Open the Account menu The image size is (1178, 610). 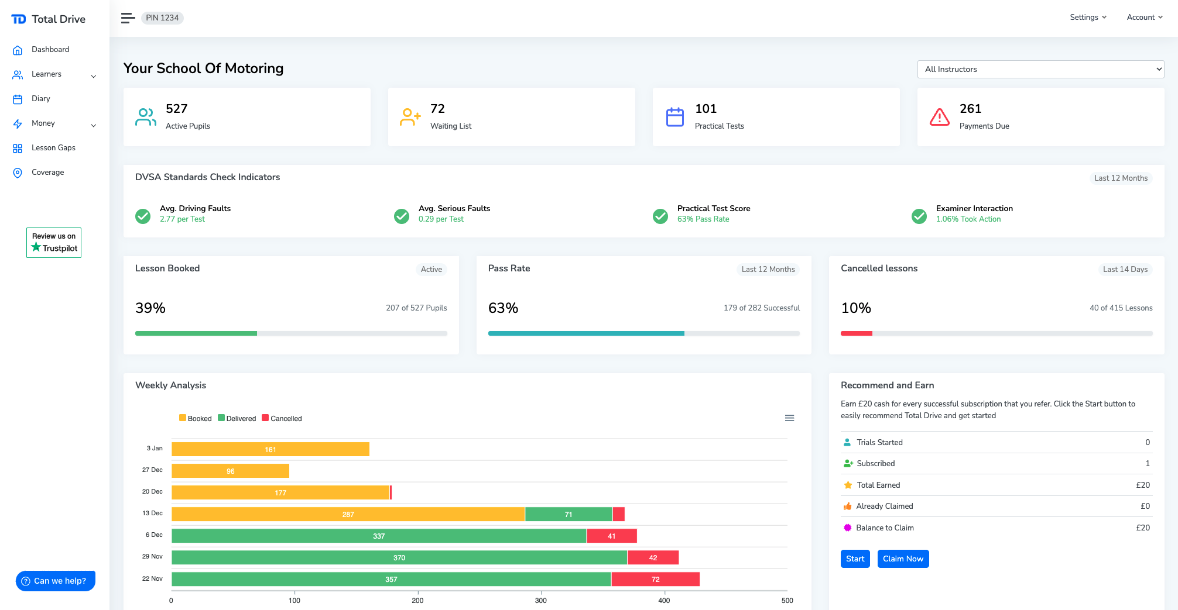tap(1144, 17)
